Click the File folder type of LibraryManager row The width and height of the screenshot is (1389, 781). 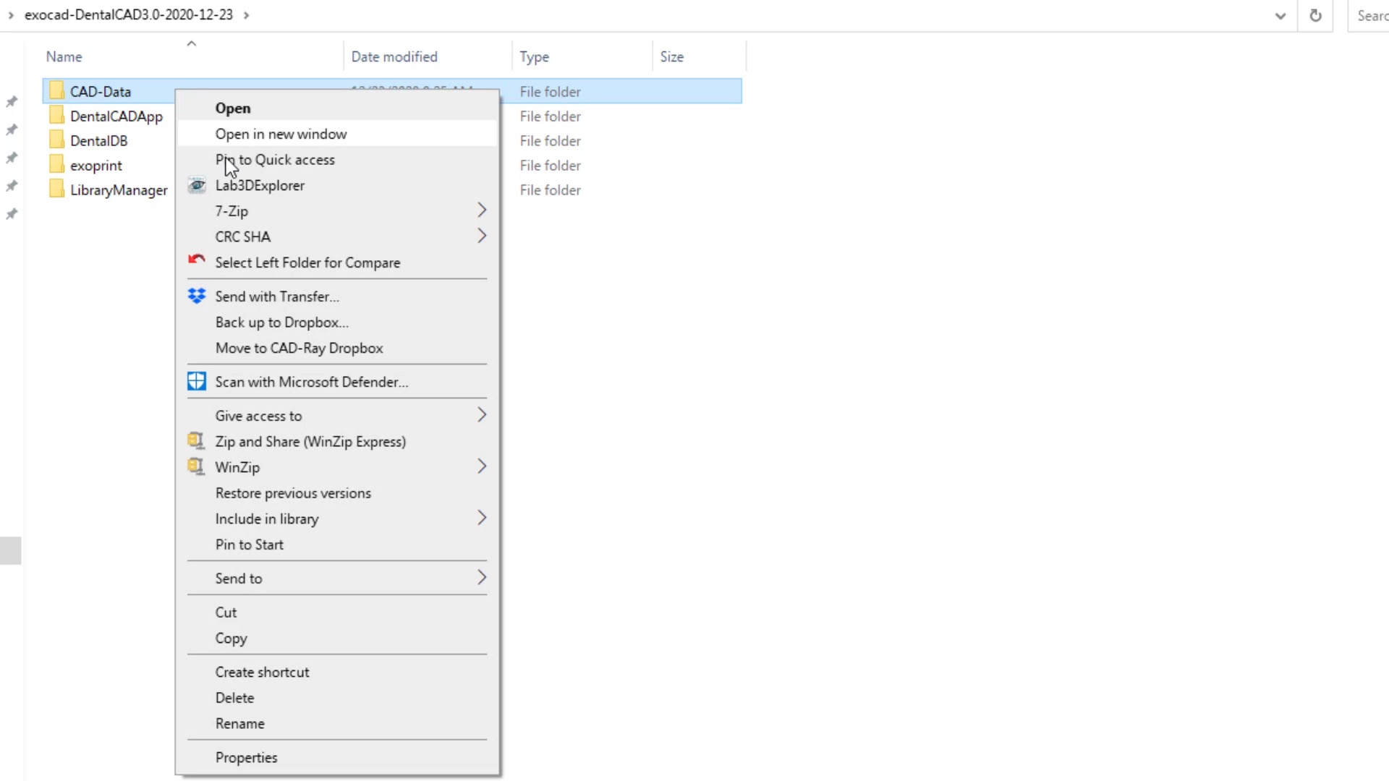point(551,190)
